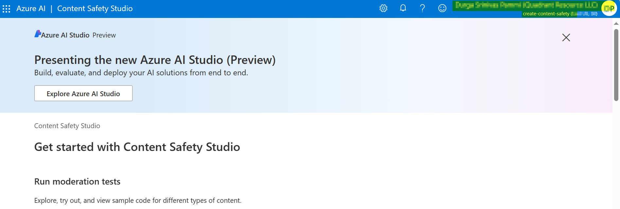Click the Explore Azure AI Studio button
This screenshot has width=620, height=209.
[83, 93]
